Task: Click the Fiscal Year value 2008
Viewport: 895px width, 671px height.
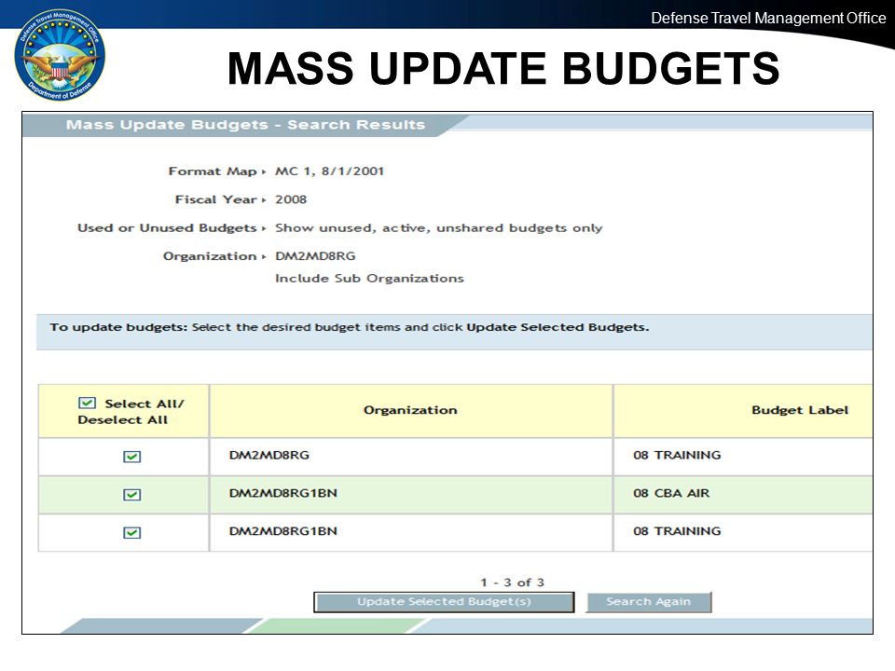Action: [x=291, y=199]
